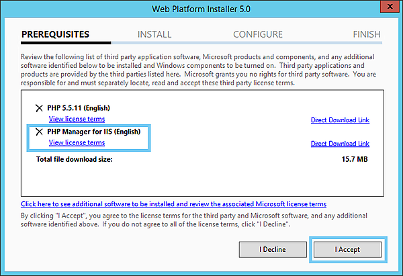Click link to see additional software to install
This screenshot has width=403, height=276.
click(174, 203)
